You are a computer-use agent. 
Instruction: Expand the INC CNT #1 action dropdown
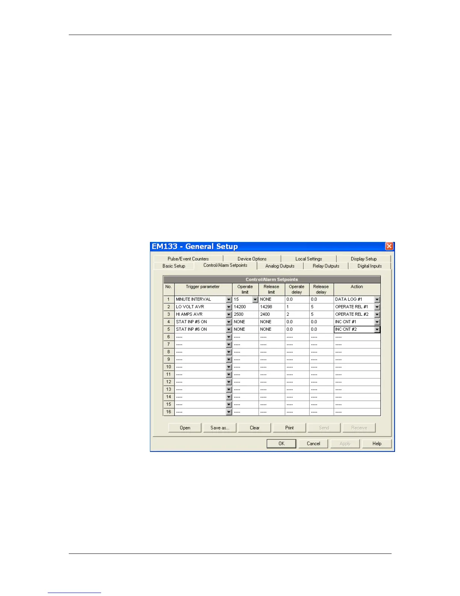[x=377, y=322]
